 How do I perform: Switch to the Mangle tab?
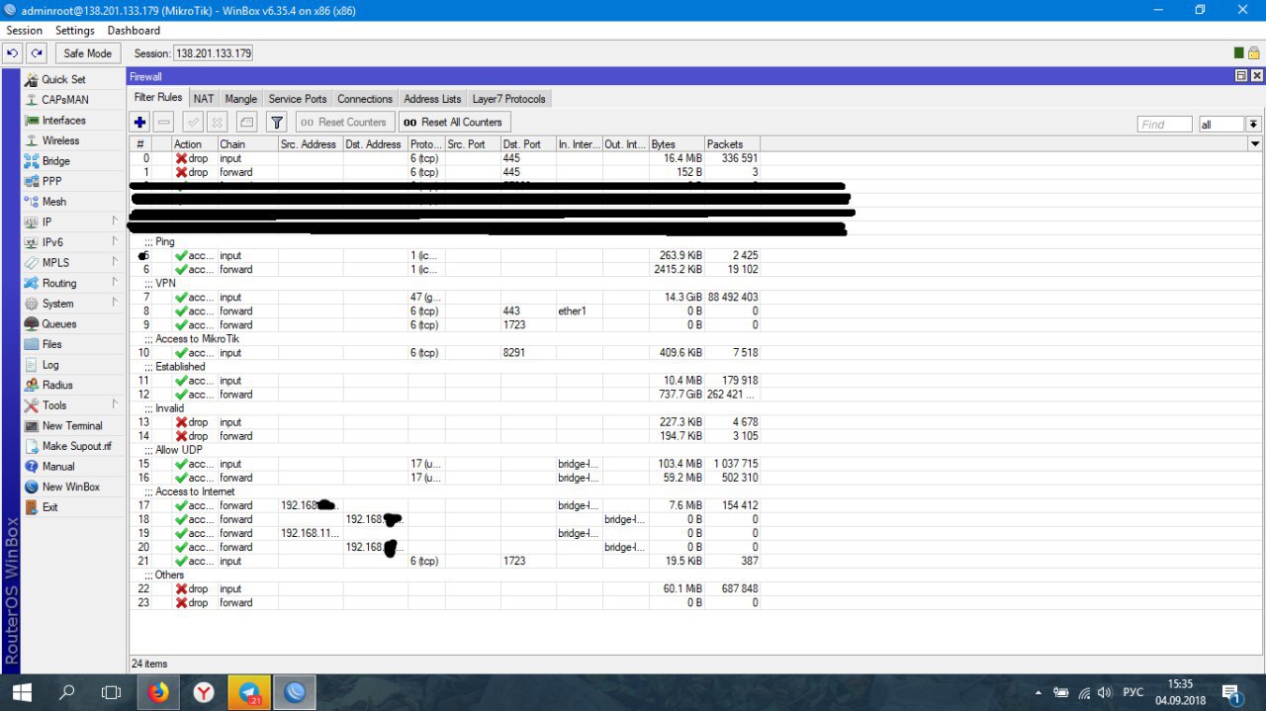241,99
